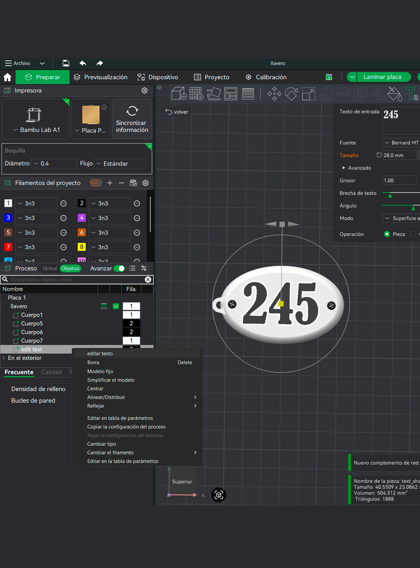The height and width of the screenshot is (568, 420).
Task: Select the Color painting bucket tool
Action: [x=394, y=93]
